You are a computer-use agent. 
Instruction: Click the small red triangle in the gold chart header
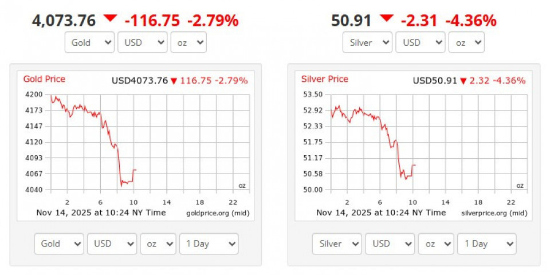tap(174, 81)
